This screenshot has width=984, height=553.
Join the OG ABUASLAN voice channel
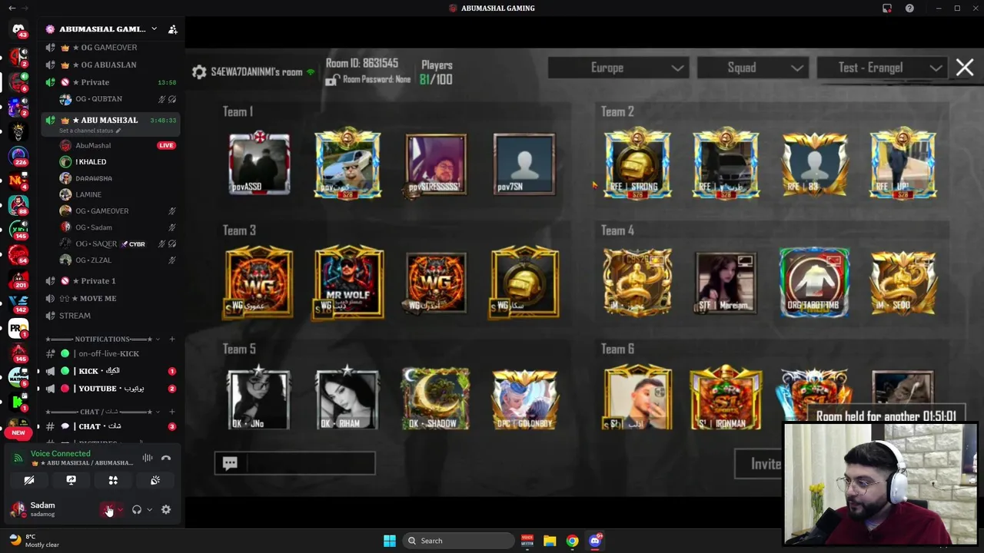pos(111,65)
